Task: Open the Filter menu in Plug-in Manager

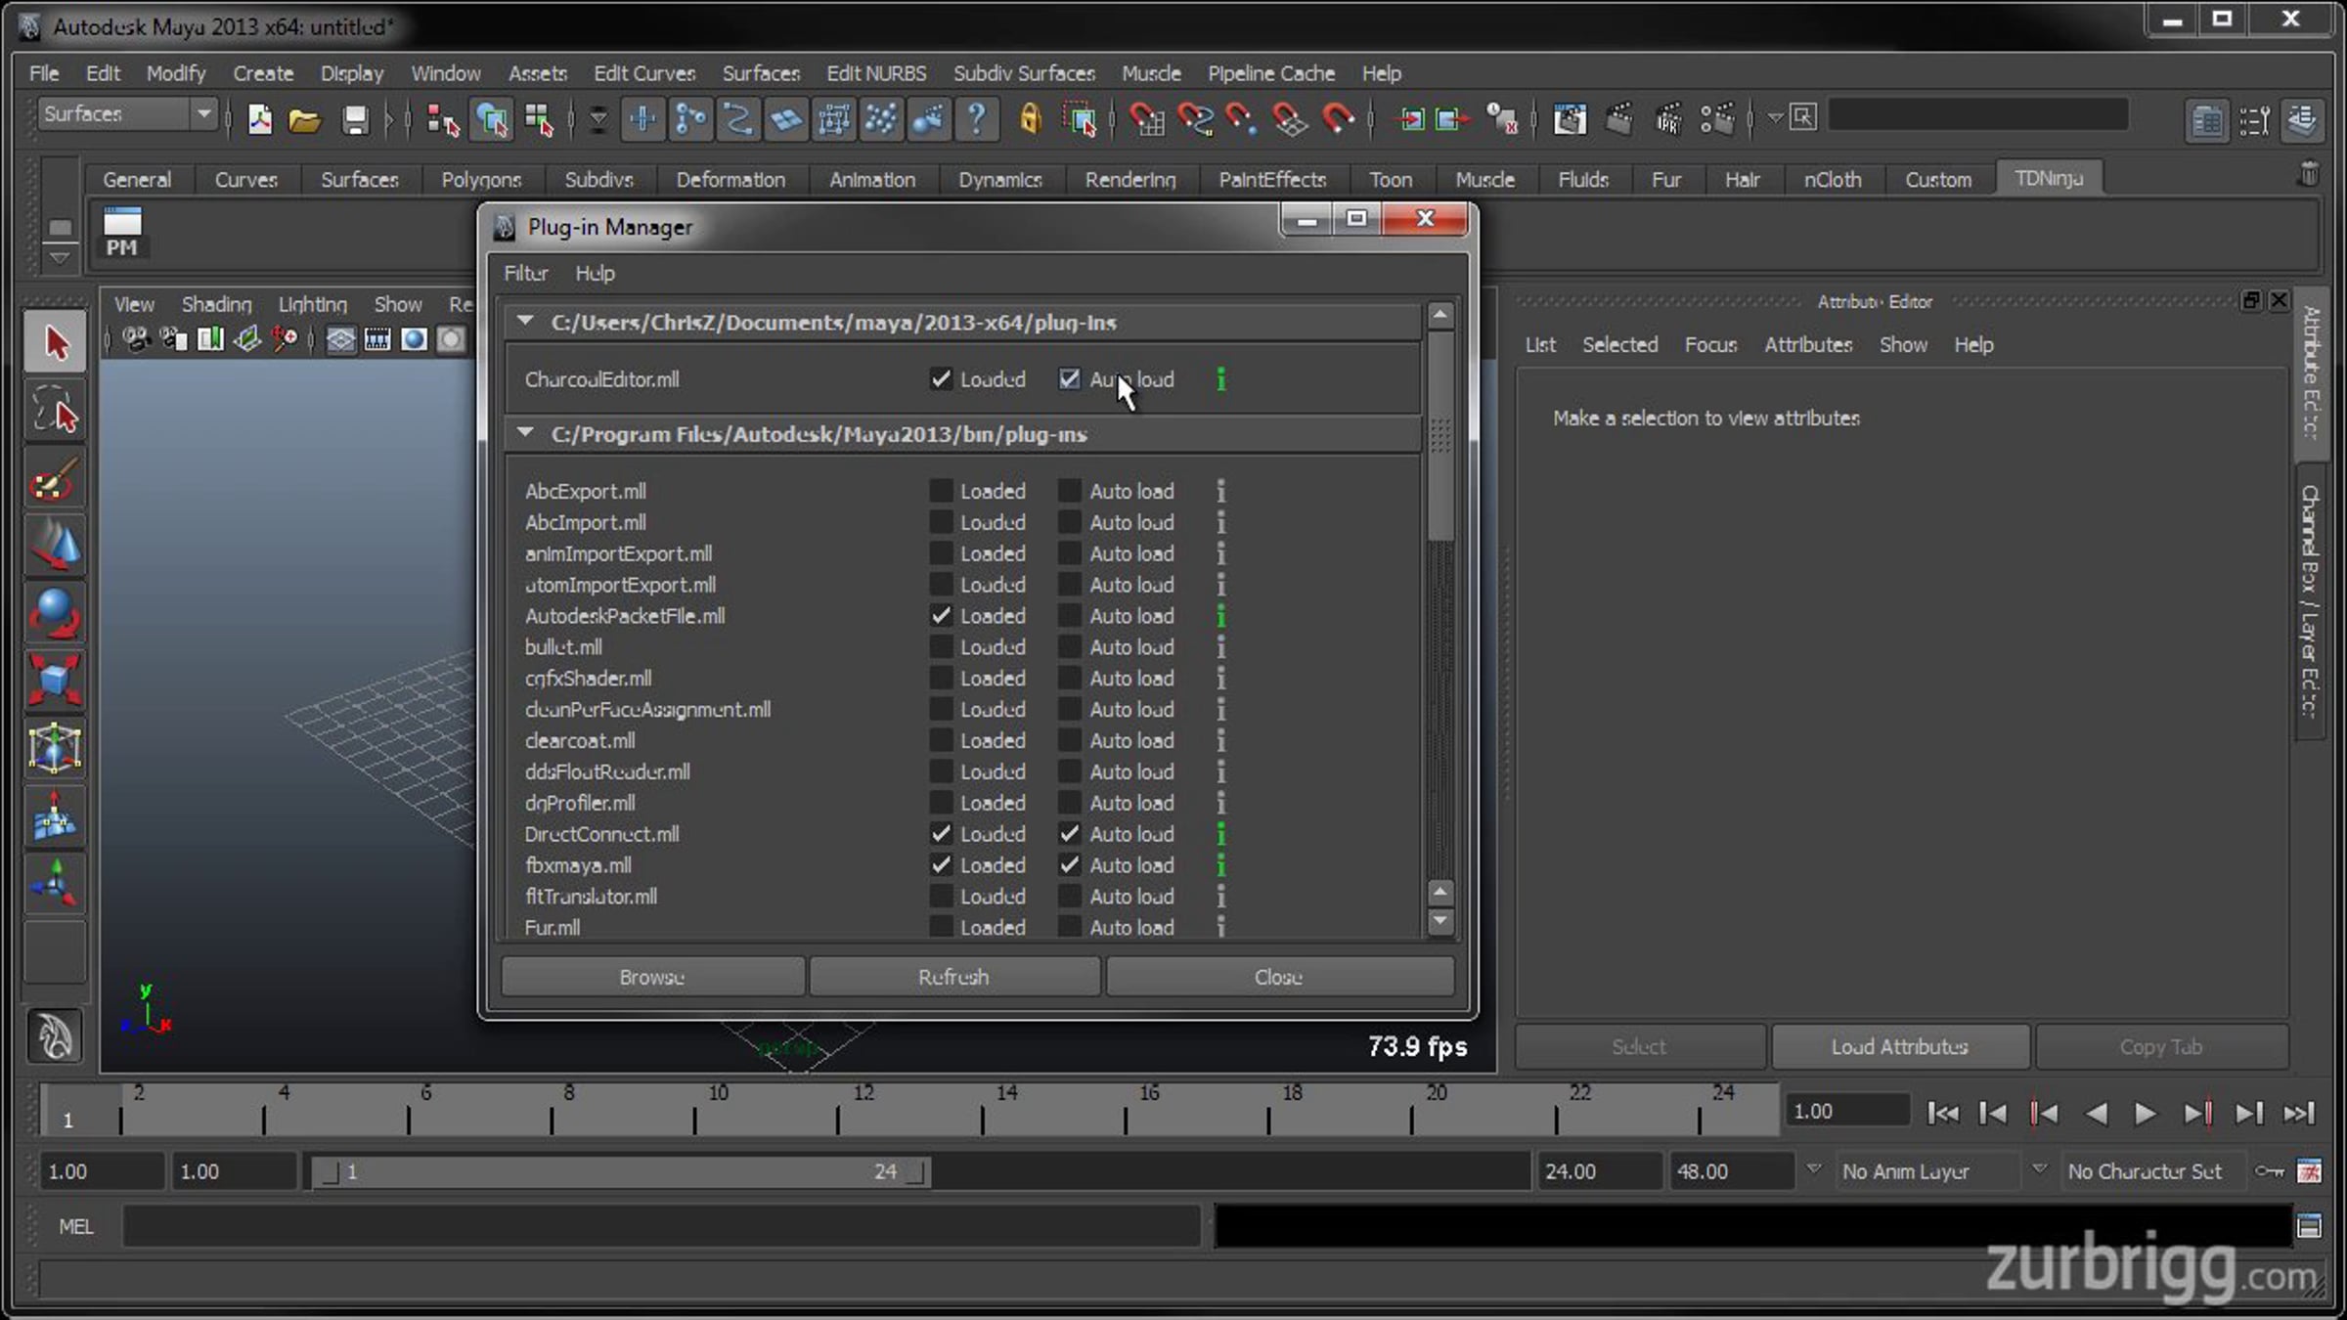Action: (525, 274)
